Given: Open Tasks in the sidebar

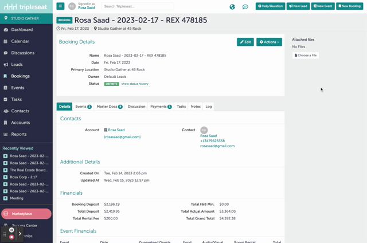Looking at the screenshot, I should [17, 99].
